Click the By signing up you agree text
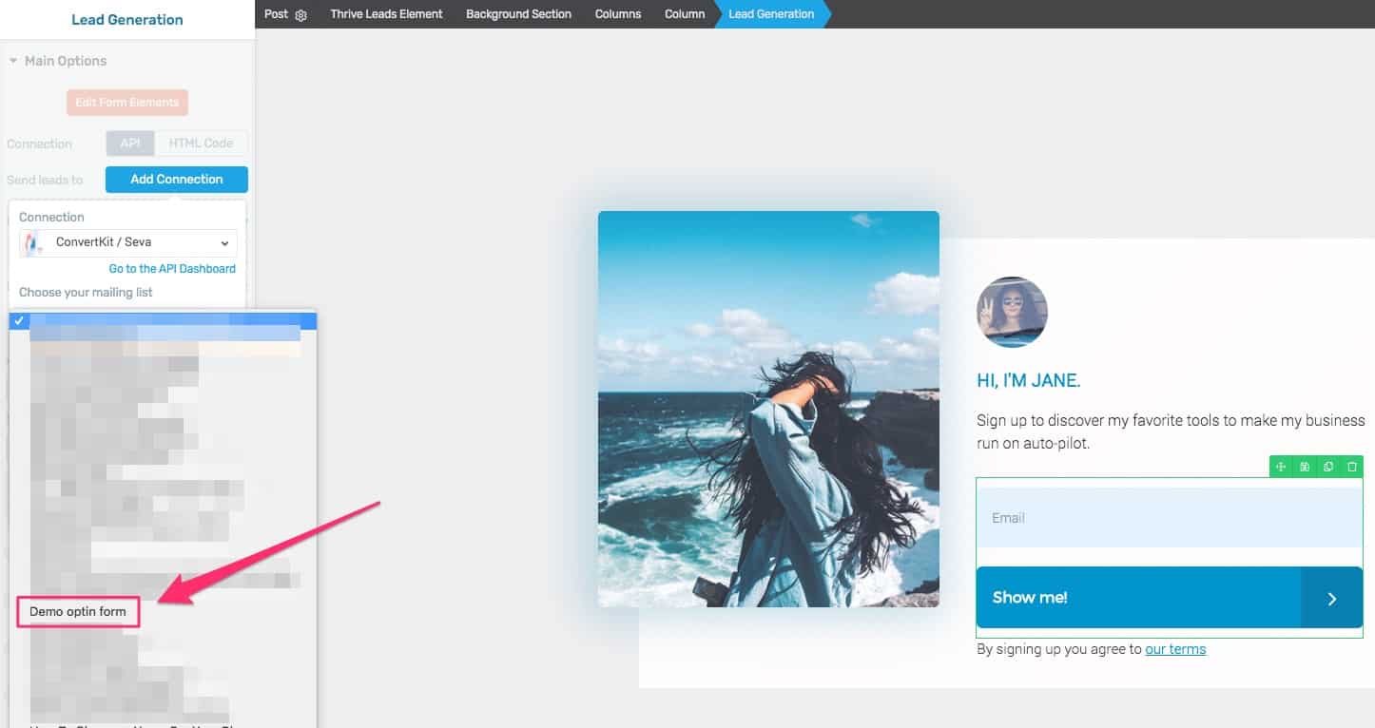Viewport: 1375px width, 728px height. pyautogui.click(x=1059, y=649)
